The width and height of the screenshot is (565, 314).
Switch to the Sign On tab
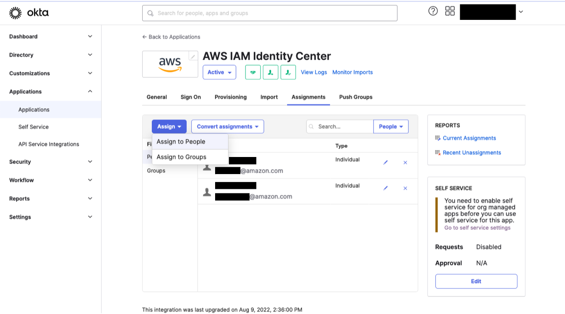[191, 97]
